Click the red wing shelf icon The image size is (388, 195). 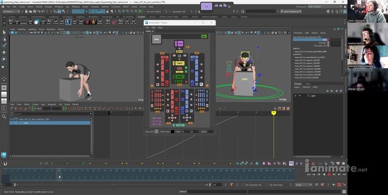pyautogui.click(x=114, y=22)
